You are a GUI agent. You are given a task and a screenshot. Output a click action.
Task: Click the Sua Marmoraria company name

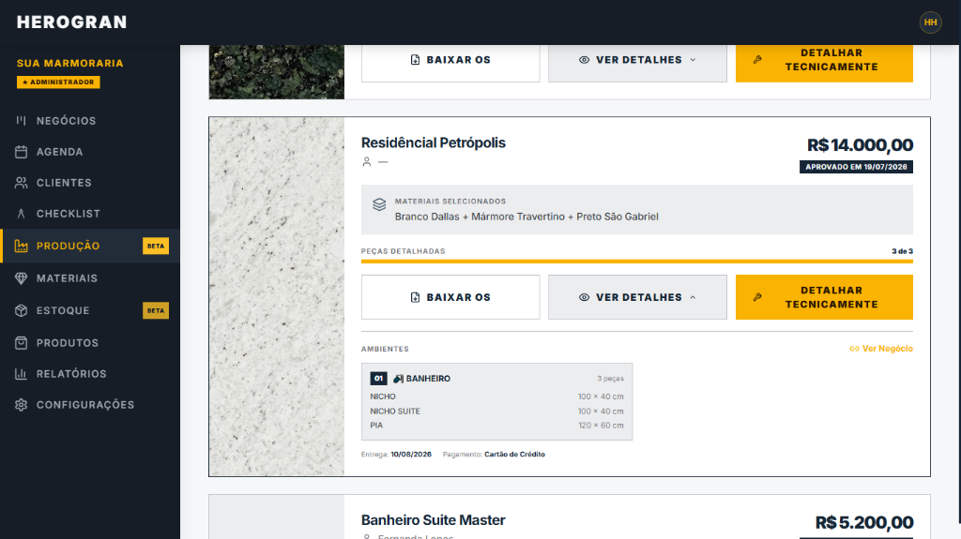pyautogui.click(x=69, y=63)
